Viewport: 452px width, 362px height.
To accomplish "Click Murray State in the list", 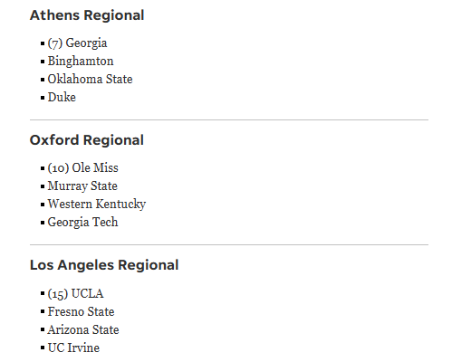I will click(x=82, y=186).
